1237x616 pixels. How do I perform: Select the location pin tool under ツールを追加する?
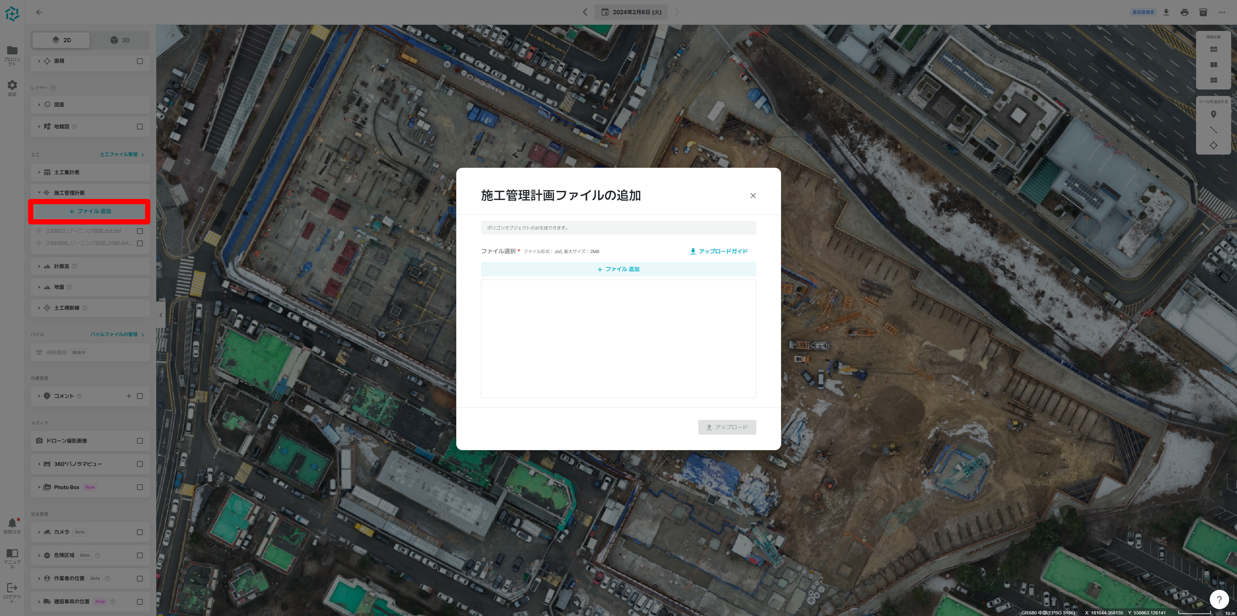[x=1213, y=115]
